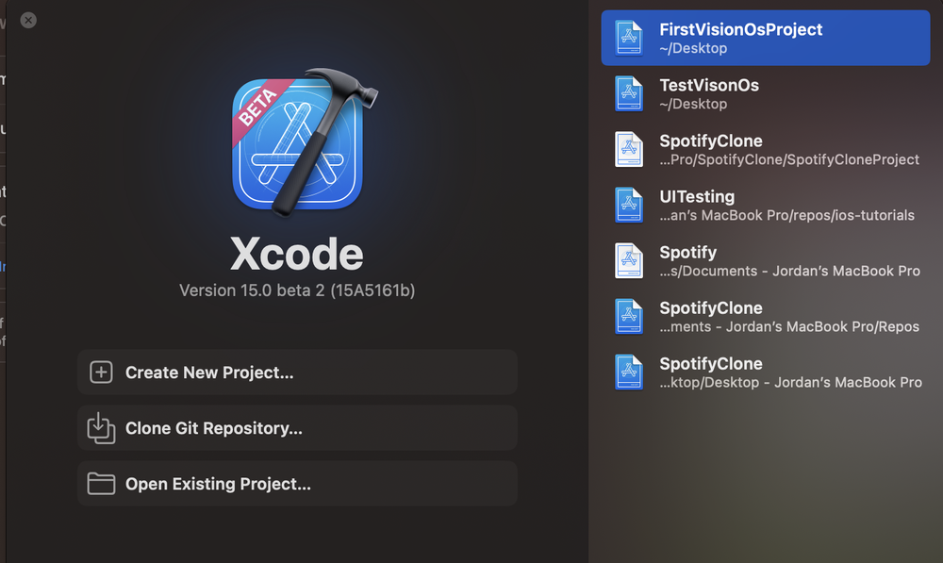Choose Clone Git Repository option
Screen dimensions: 943x563
click(x=297, y=427)
